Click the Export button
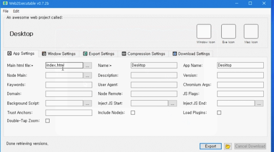 pyautogui.click(x=211, y=146)
